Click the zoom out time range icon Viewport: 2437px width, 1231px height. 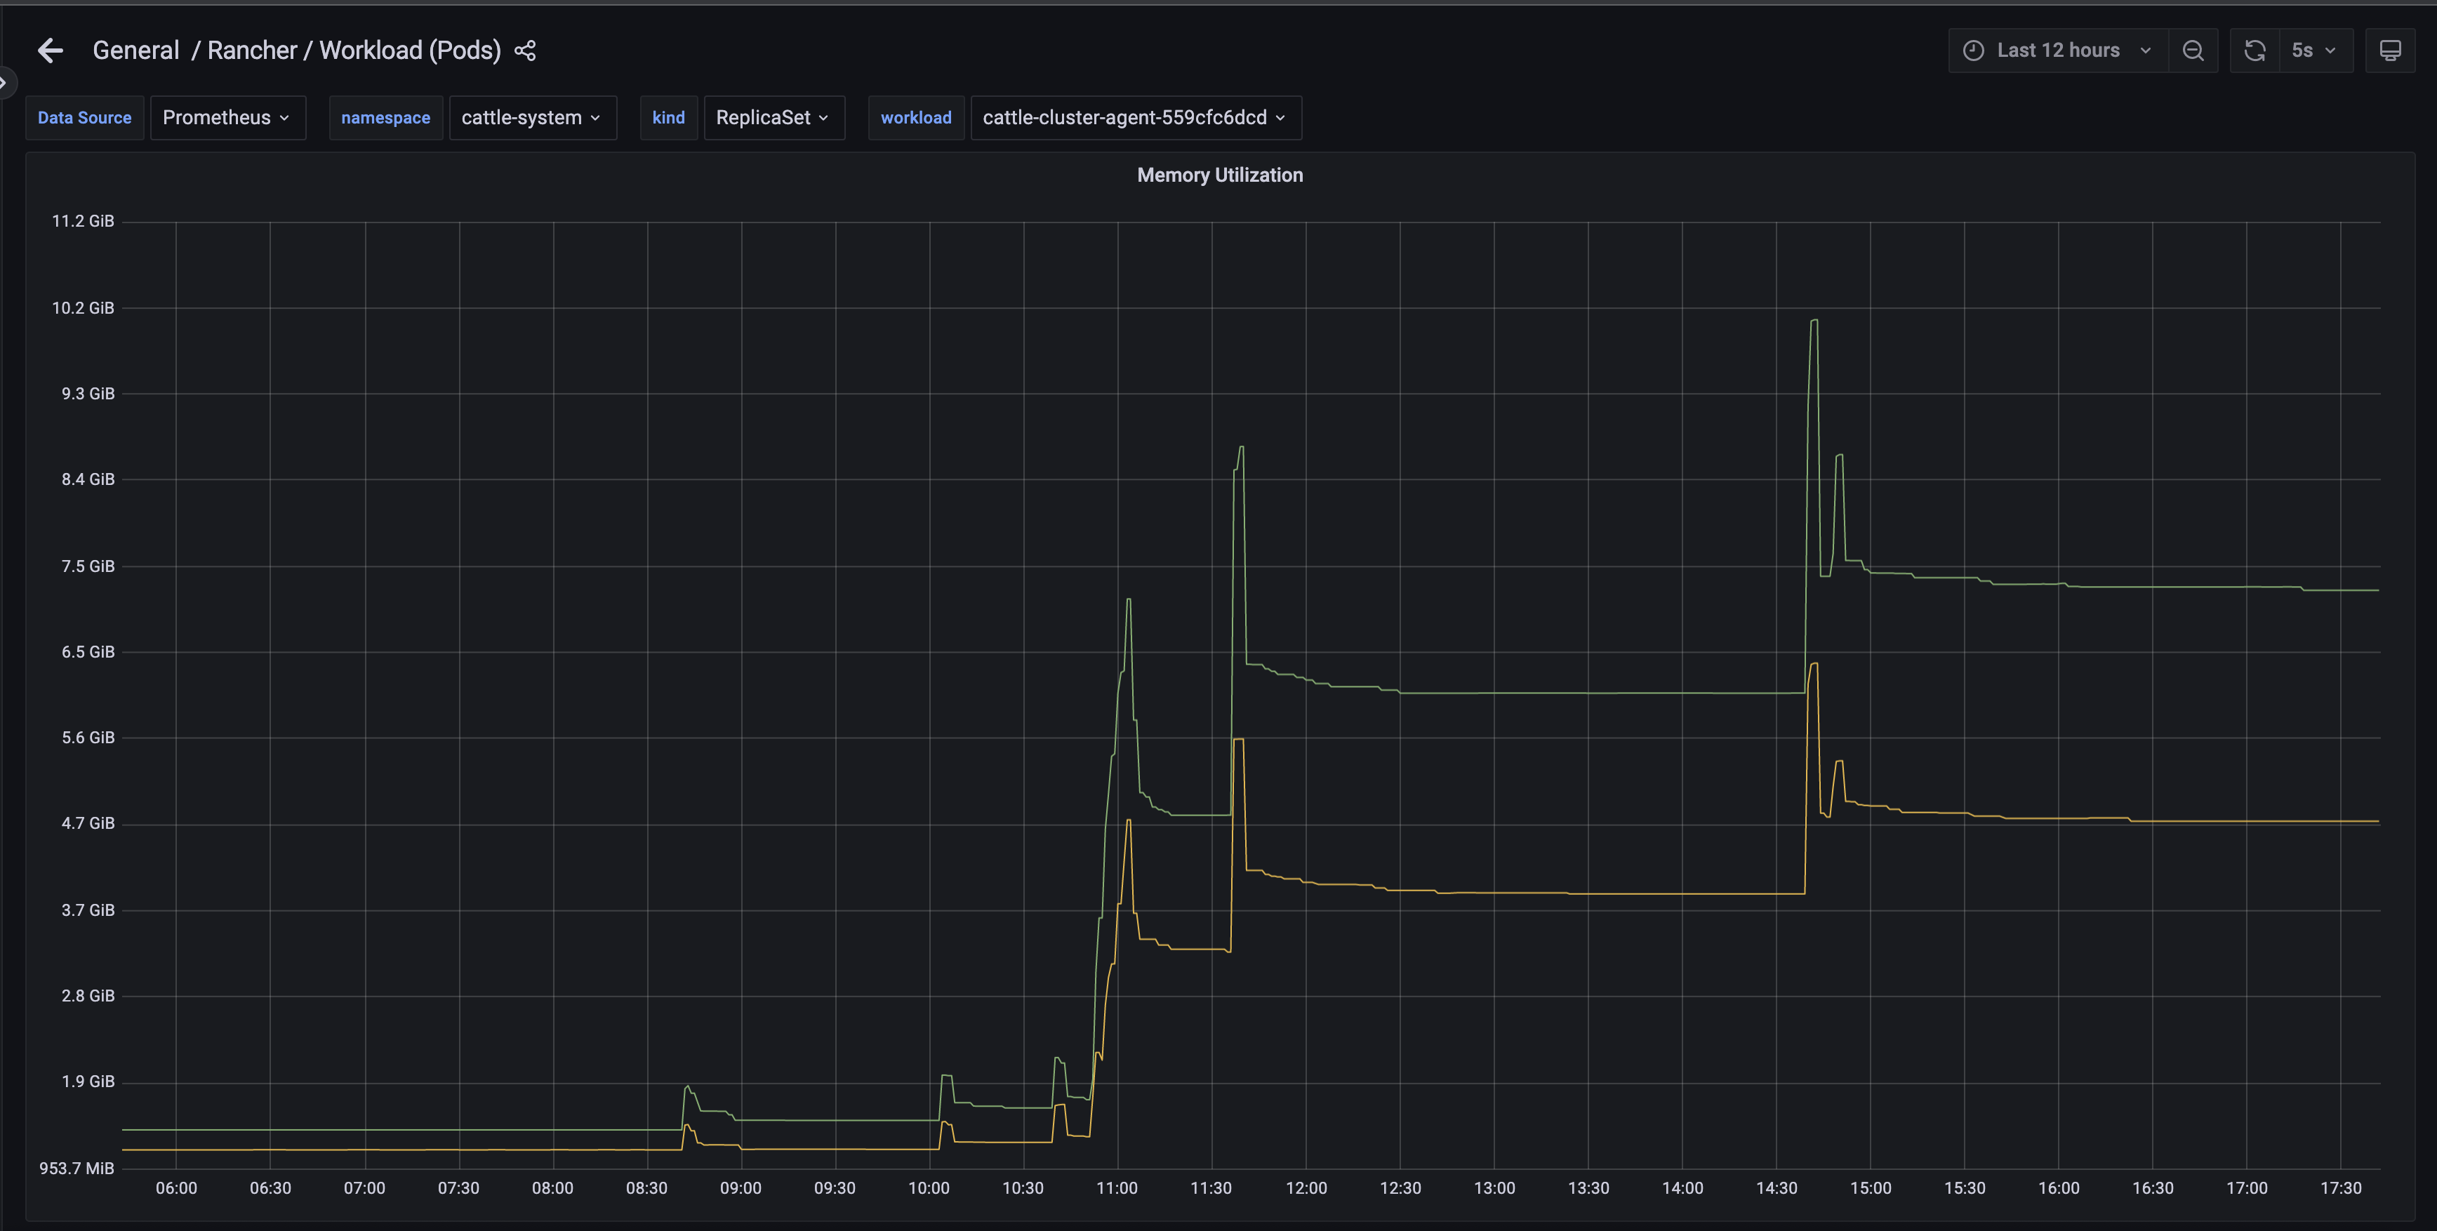2193,50
